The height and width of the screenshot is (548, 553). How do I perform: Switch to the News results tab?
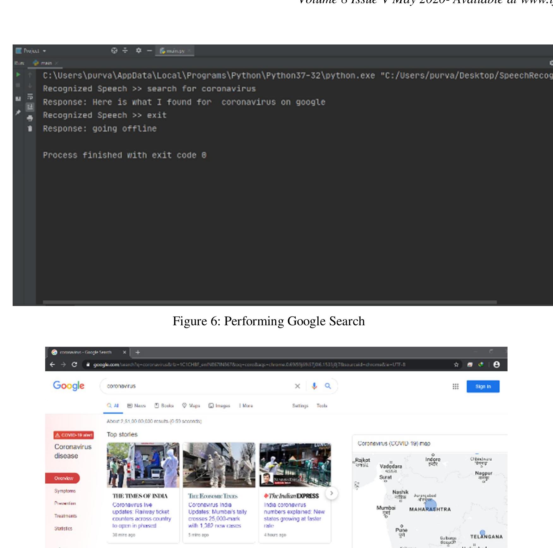click(136, 406)
